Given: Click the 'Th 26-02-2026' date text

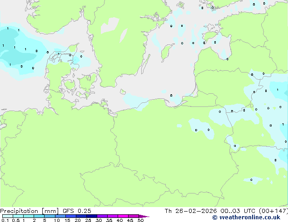Looking at the screenshot, I should pos(191,211).
